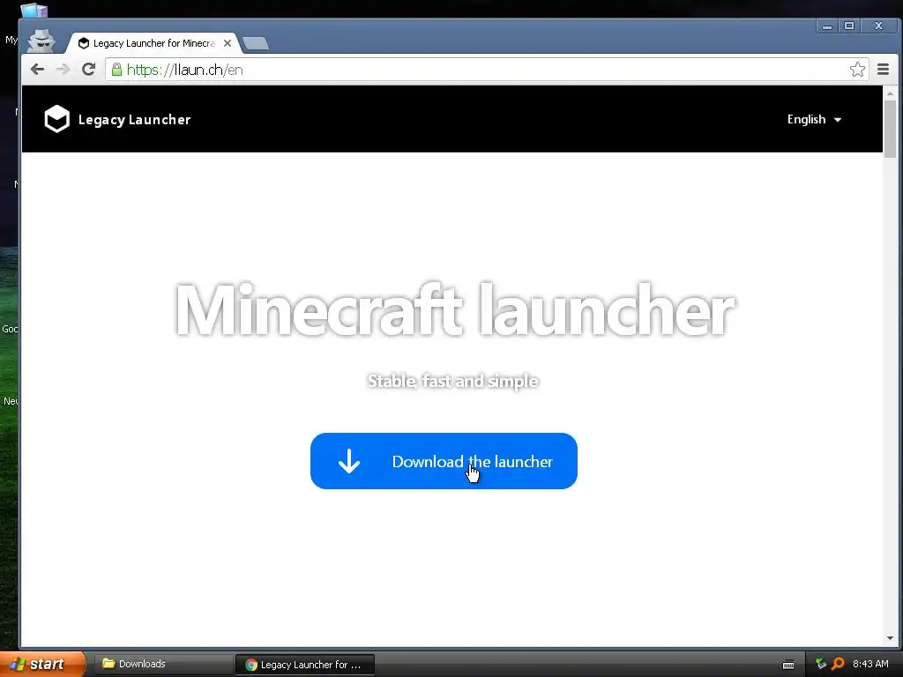Click the download arrow icon in button
This screenshot has height=677, width=903.
[x=349, y=461]
